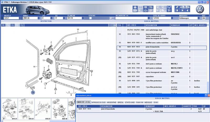Go to previous page with left-arrow document icon
Screen dimensions: 210x122
(x=182, y=7)
